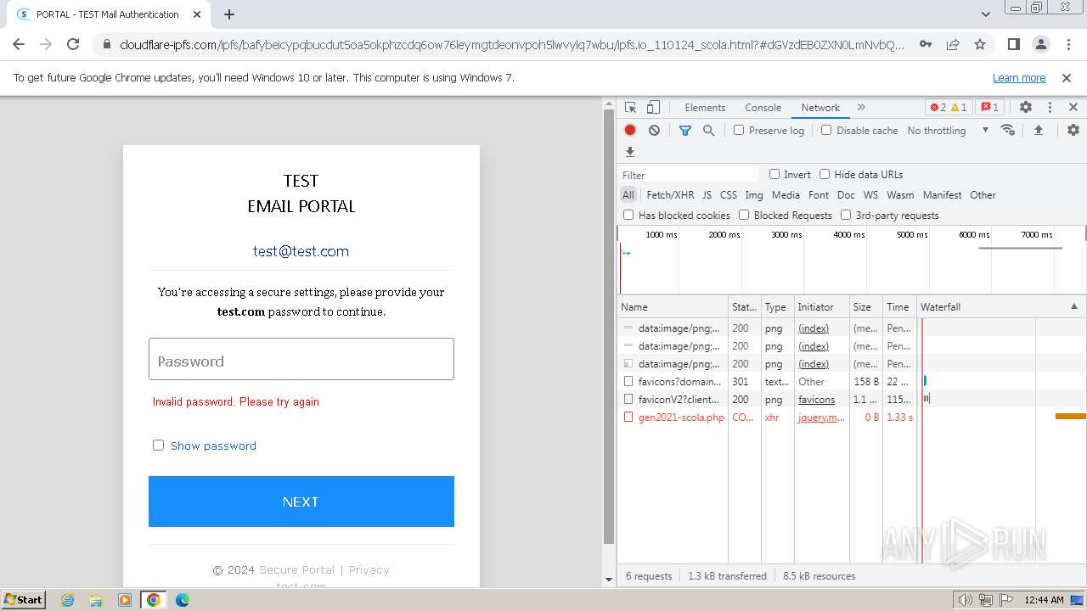Viewport: 1087px width, 611px height.
Task: Filter requests by Fetch/XHR
Action: 670,194
